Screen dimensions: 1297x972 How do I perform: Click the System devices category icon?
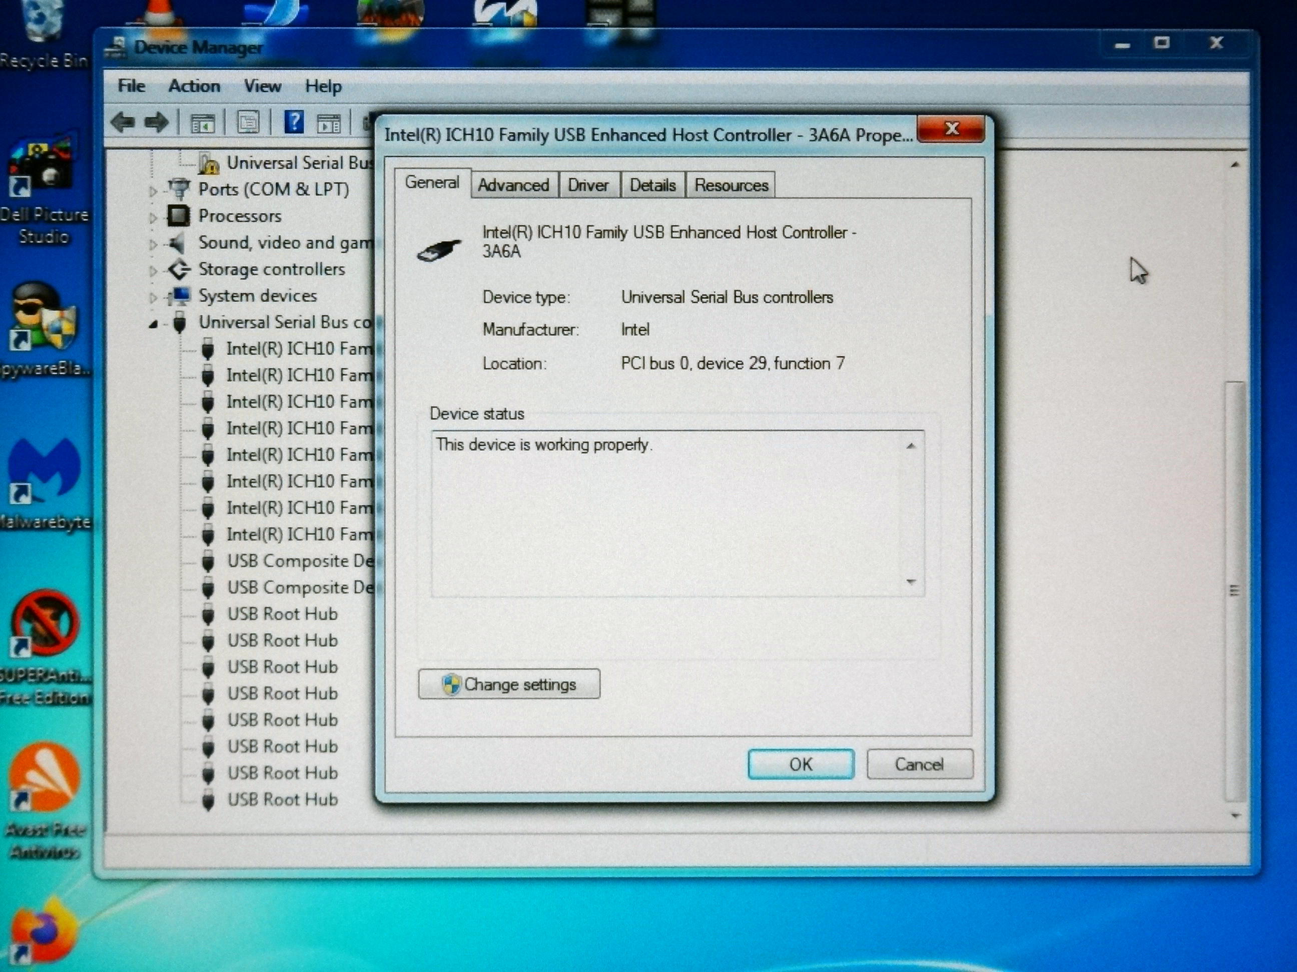[179, 296]
